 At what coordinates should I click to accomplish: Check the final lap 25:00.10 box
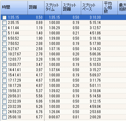pyautogui.click(x=5, y=117)
